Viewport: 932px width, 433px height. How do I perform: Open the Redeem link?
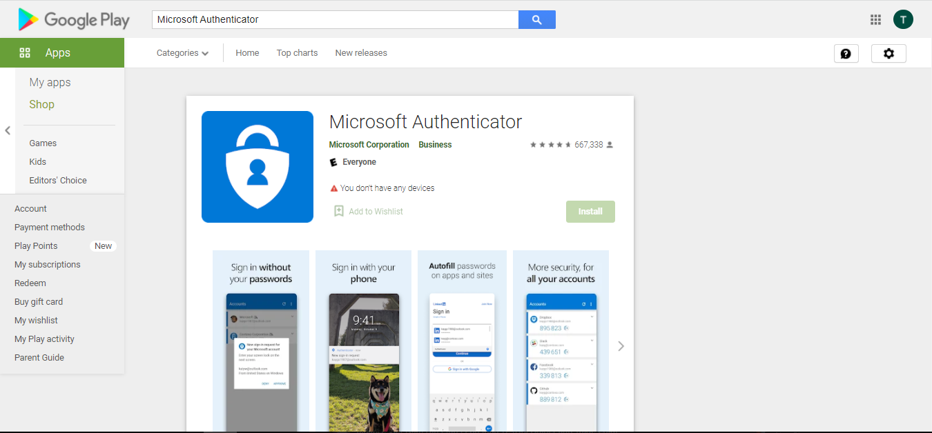(x=30, y=283)
